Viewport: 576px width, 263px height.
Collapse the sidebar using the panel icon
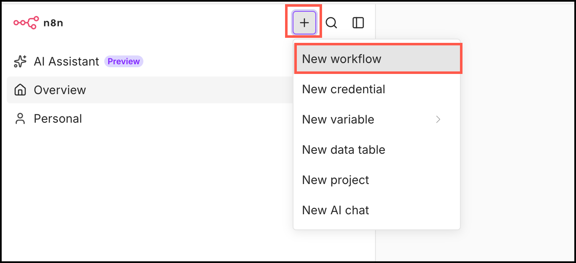[358, 23]
